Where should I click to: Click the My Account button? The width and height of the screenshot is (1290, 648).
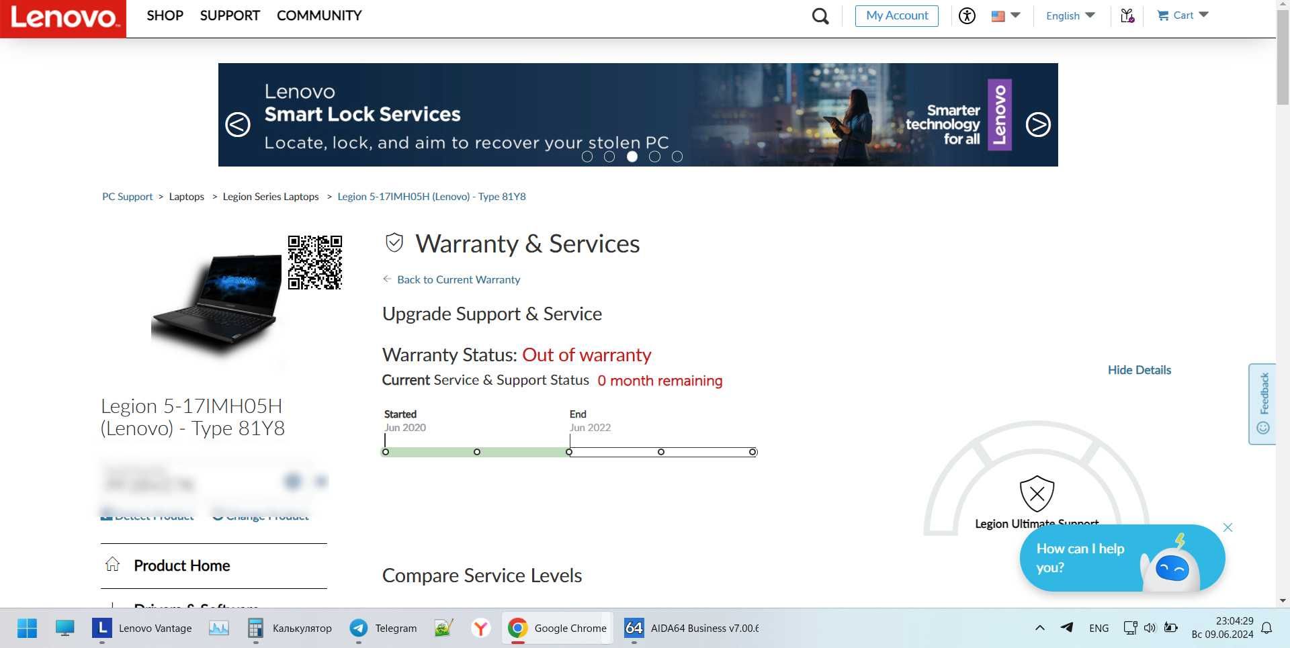tap(897, 15)
